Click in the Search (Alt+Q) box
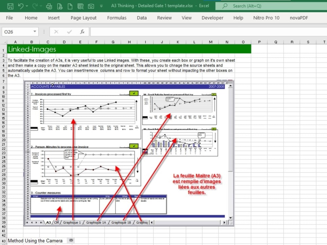Image resolution: width=327 pixels, height=245 pixels. coord(271,6)
